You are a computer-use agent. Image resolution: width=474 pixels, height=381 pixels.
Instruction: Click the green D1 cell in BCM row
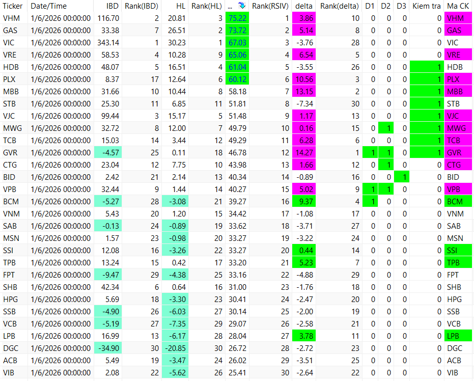point(370,202)
